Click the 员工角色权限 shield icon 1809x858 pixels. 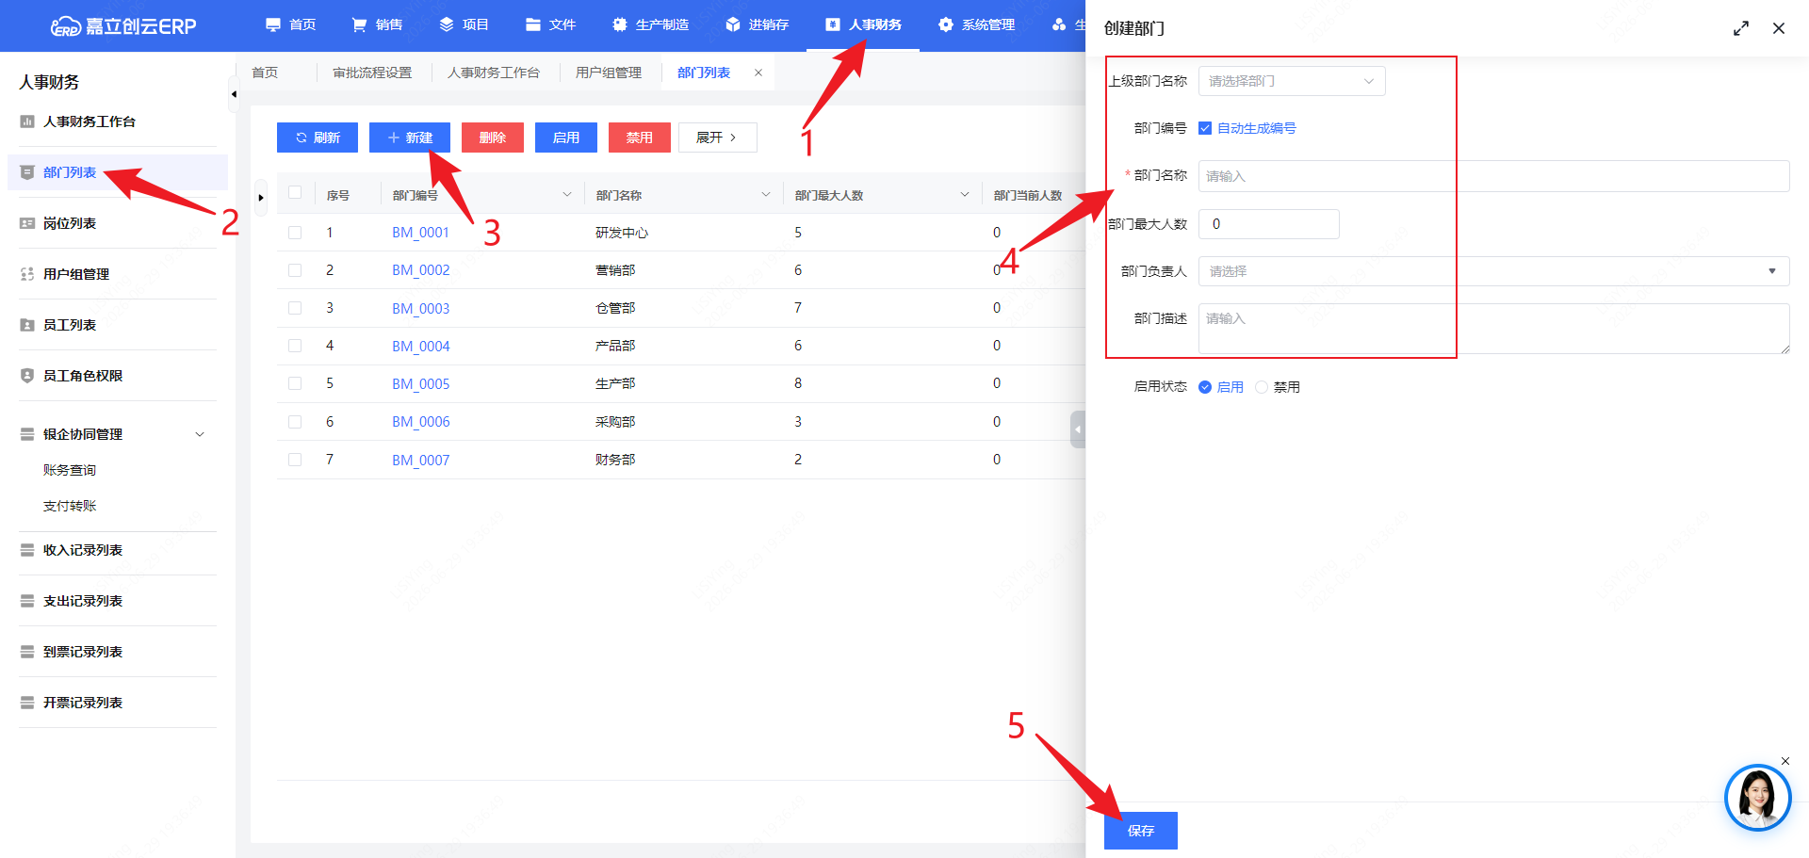coord(27,376)
